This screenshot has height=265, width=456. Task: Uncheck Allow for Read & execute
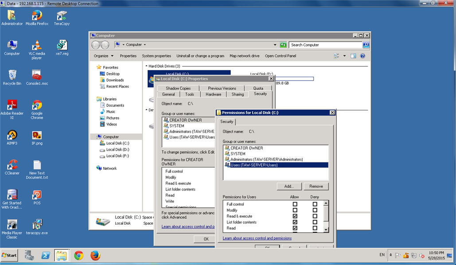(x=295, y=216)
